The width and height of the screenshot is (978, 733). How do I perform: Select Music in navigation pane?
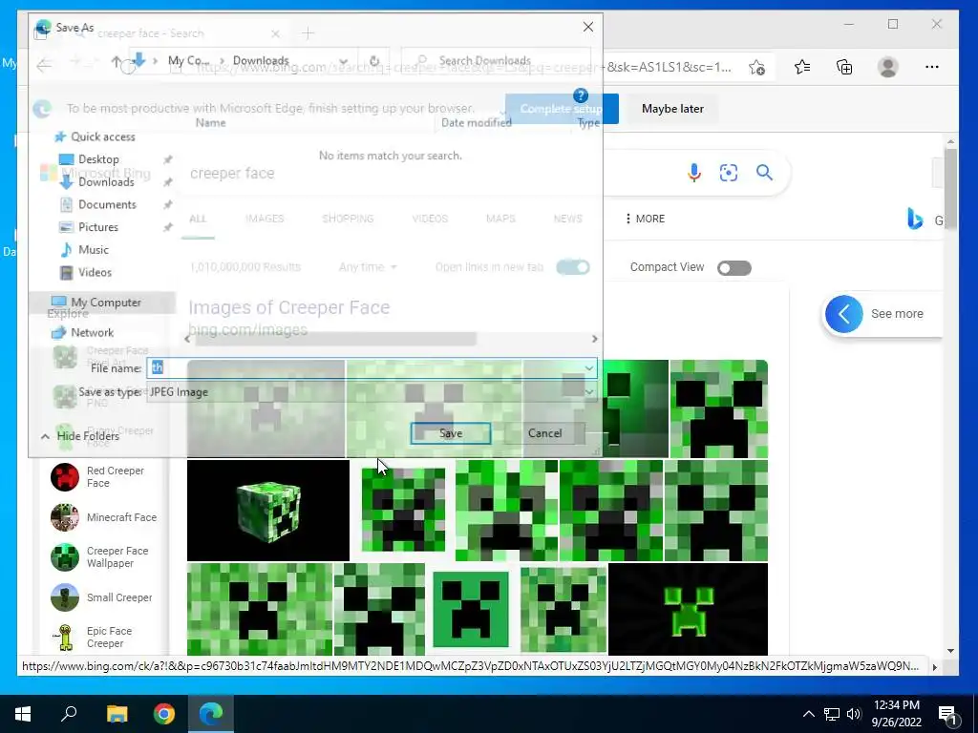click(93, 250)
